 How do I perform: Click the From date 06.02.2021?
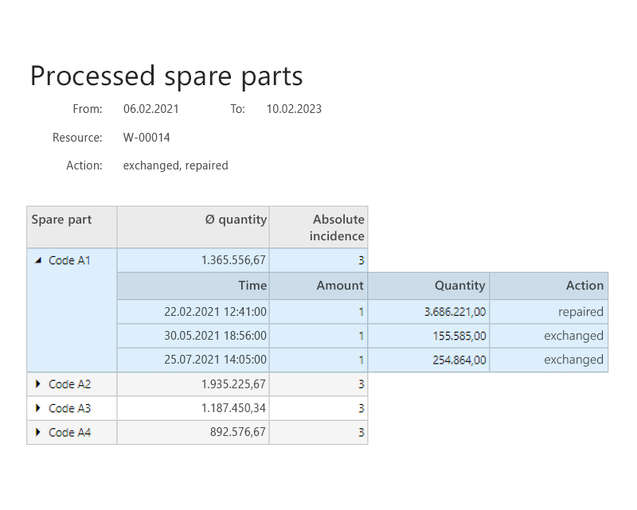[151, 109]
